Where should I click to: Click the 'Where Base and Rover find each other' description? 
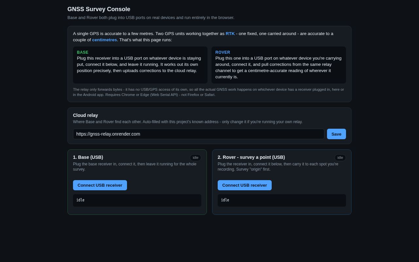188,122
